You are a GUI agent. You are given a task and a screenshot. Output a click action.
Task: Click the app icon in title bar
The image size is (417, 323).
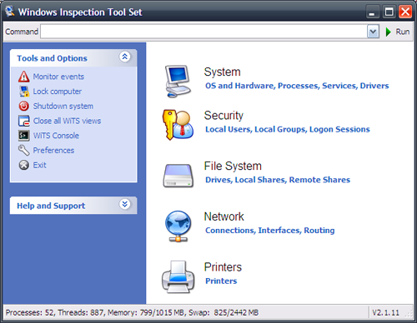pyautogui.click(x=10, y=12)
